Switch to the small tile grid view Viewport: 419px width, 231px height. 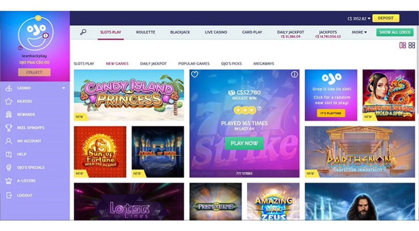(x=412, y=45)
